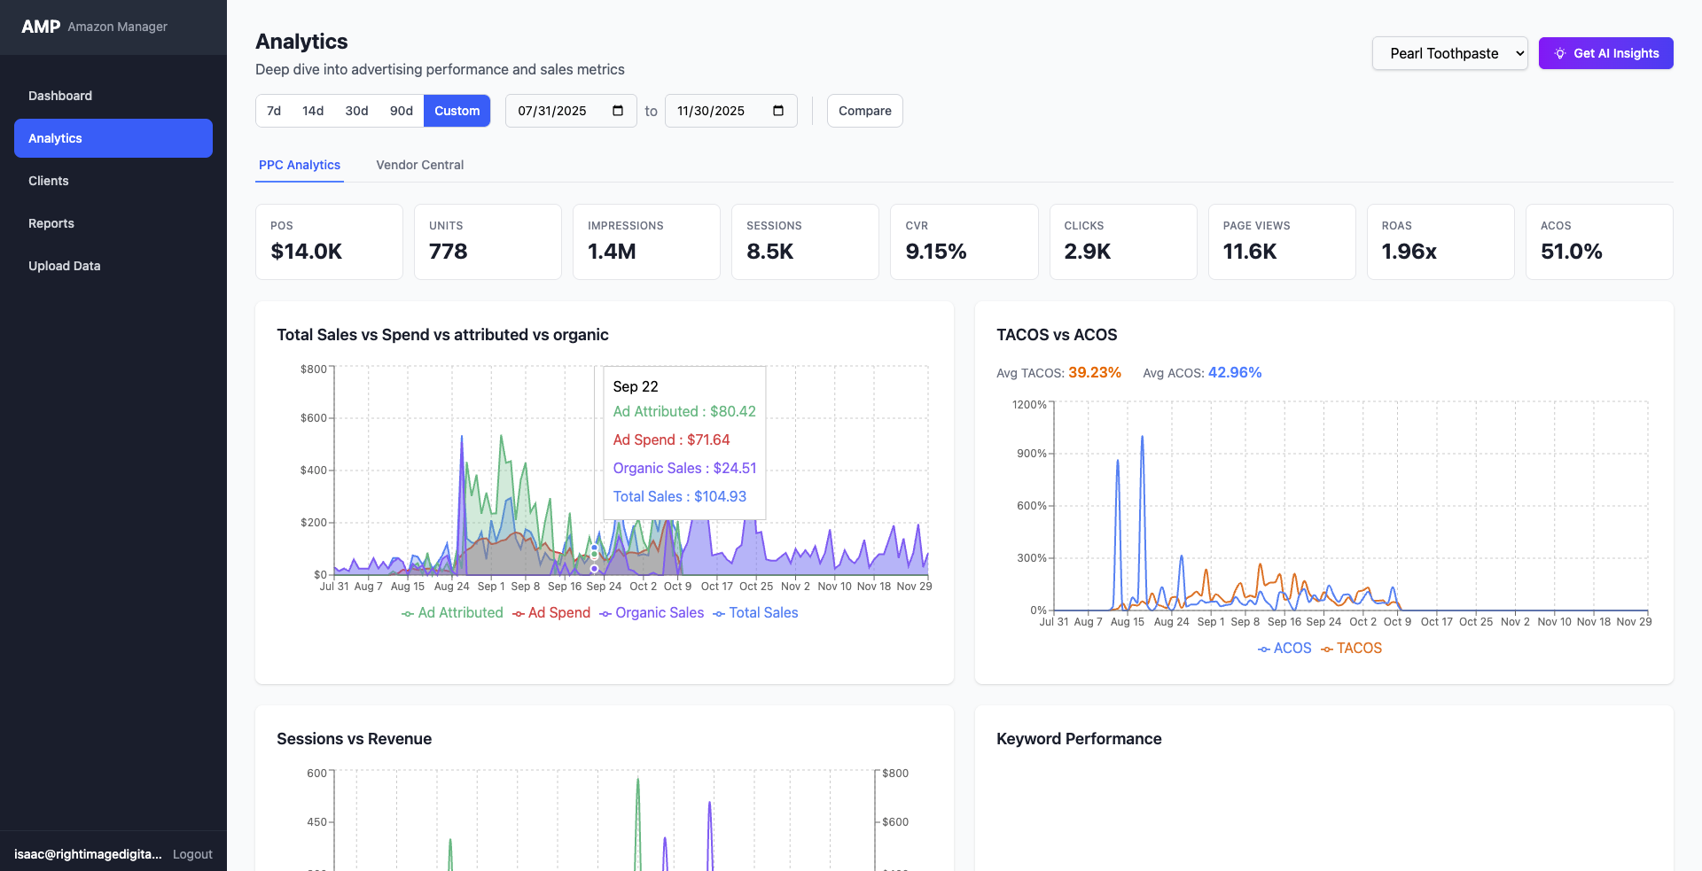Click the PAGE VIEWS 11.6K metric card
The image size is (1702, 871).
point(1282,242)
